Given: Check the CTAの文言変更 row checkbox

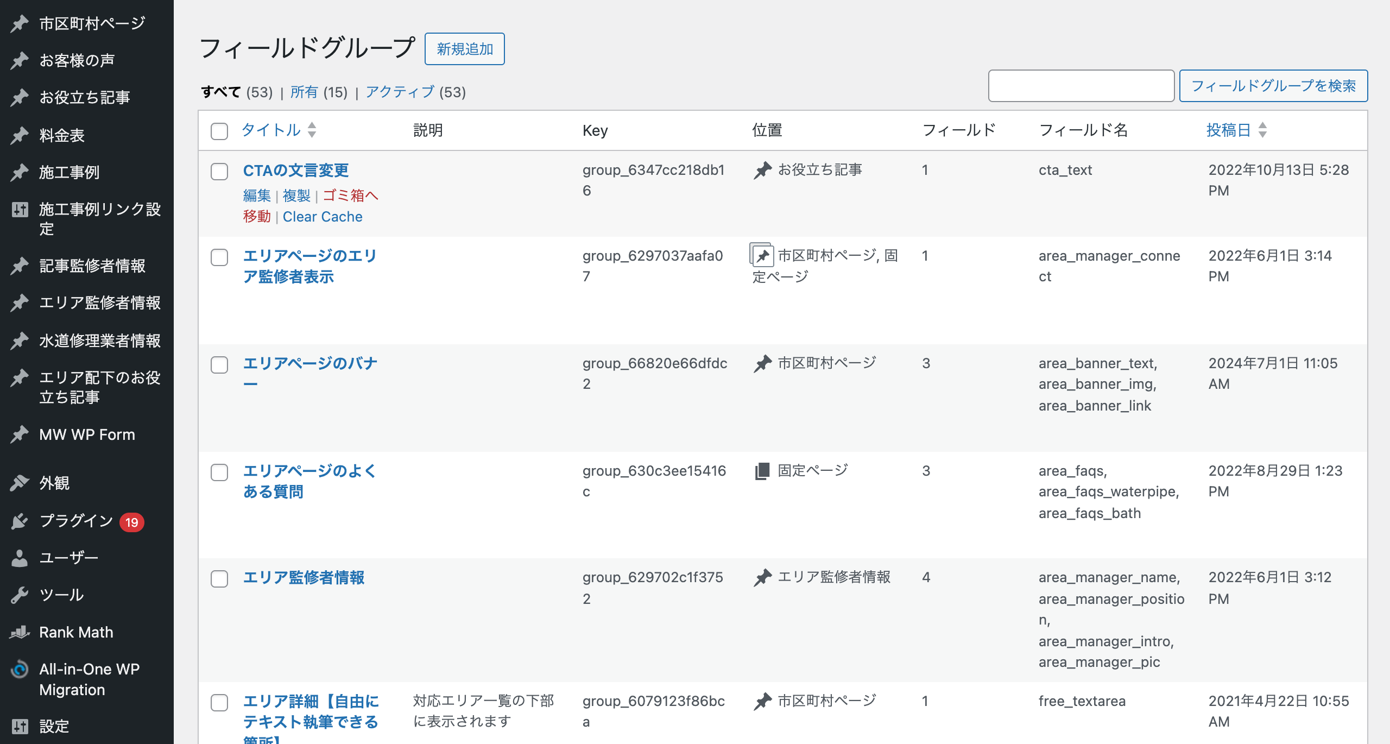Looking at the screenshot, I should [219, 172].
